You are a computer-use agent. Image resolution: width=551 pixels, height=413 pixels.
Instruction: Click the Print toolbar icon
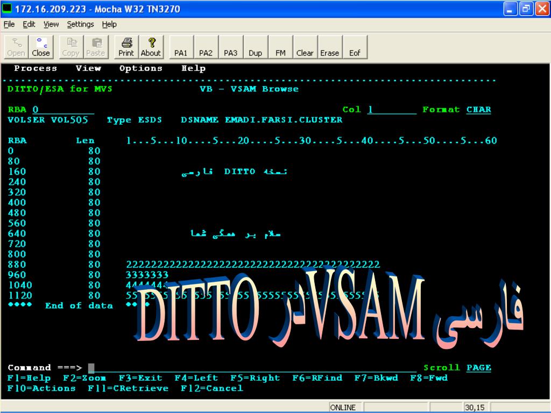pyautogui.click(x=126, y=47)
